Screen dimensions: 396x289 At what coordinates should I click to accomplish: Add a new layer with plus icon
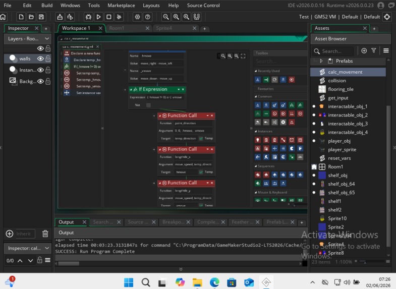[x=10, y=234]
